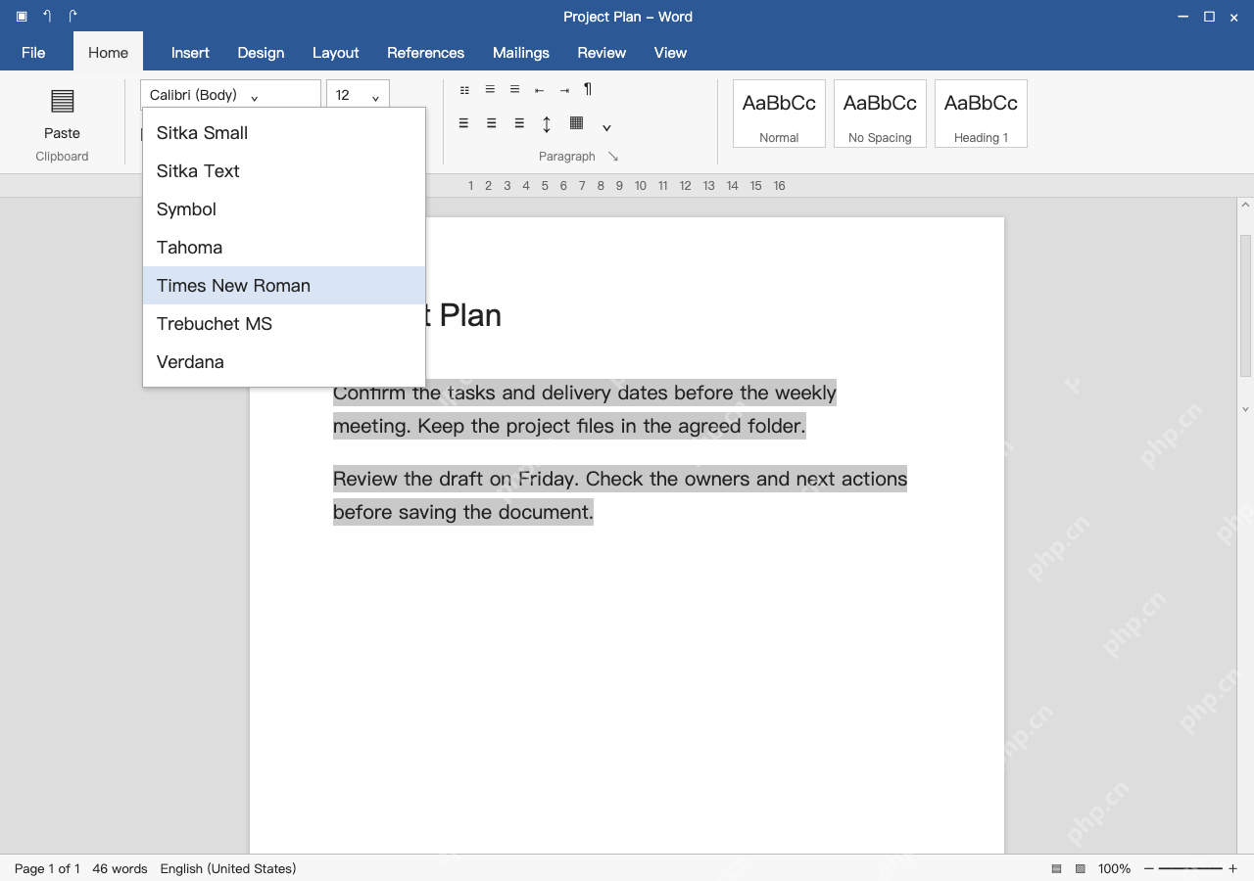Open the References tab
The height and width of the screenshot is (881, 1254).
point(425,53)
